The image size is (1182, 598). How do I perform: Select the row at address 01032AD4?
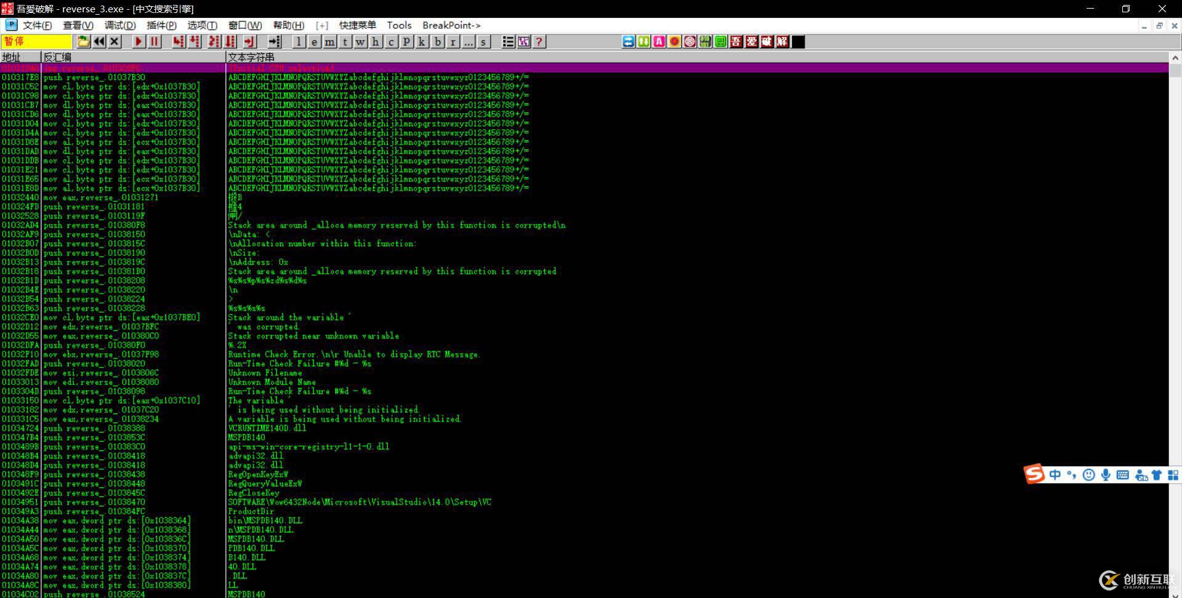(584, 225)
